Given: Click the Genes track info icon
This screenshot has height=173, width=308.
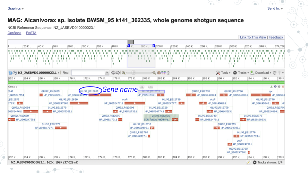Looking at the screenshot, I should [x=276, y=86].
